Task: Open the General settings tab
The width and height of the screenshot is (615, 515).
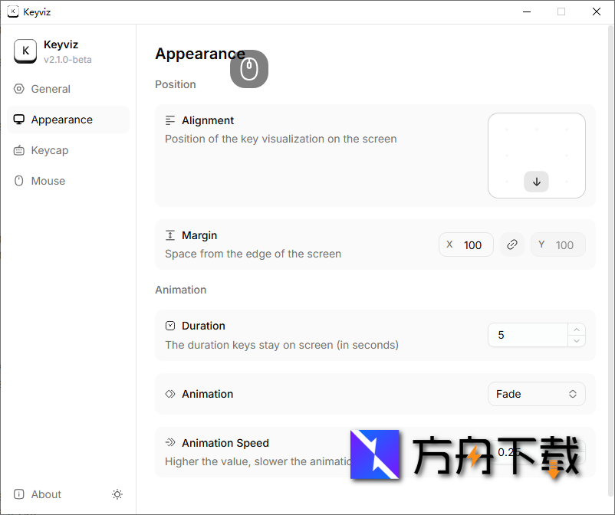Action: coord(51,89)
